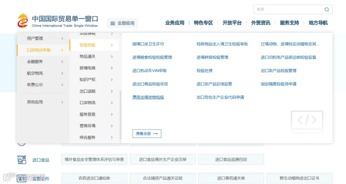Expand the 其他应用 chevron
This screenshot has height=184, width=346.
[x=62, y=102]
